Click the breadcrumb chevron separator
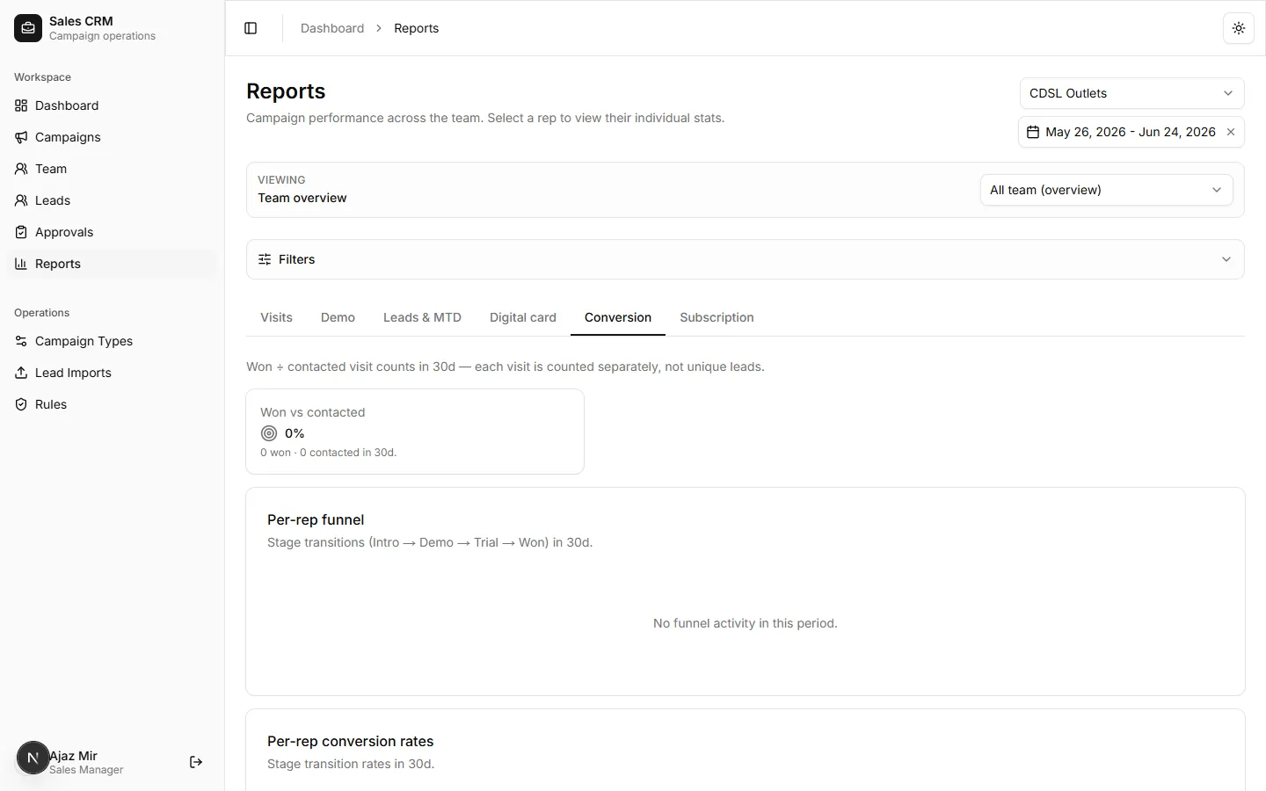The width and height of the screenshot is (1266, 791). point(379,28)
